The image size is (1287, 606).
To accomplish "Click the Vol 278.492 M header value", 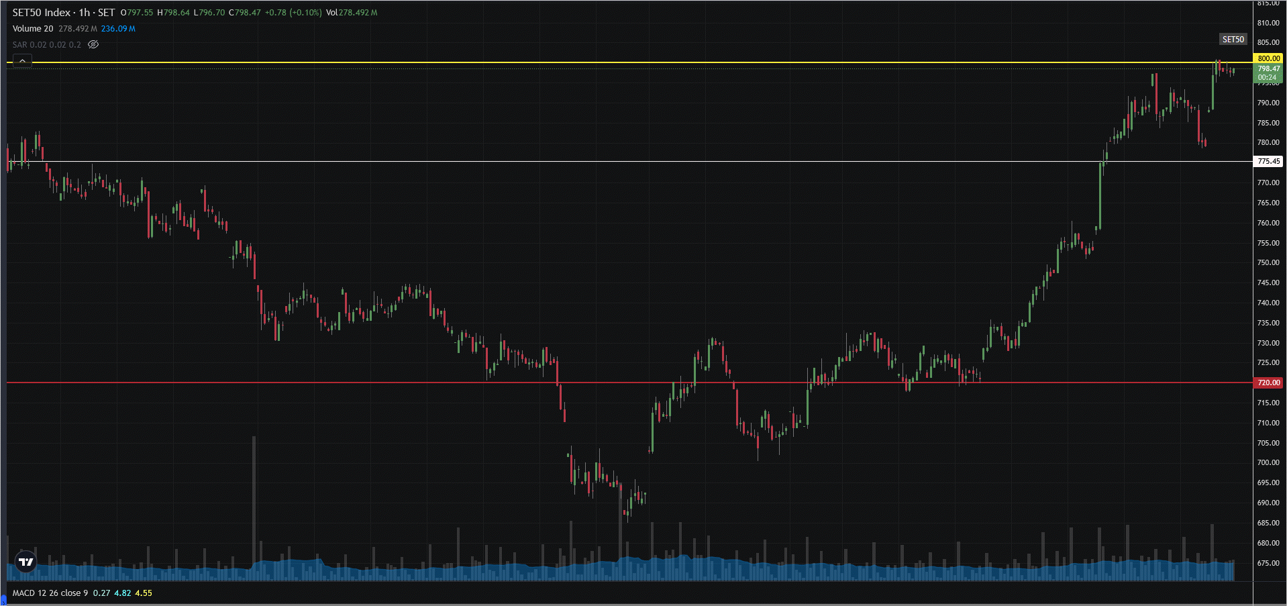I will (x=352, y=13).
